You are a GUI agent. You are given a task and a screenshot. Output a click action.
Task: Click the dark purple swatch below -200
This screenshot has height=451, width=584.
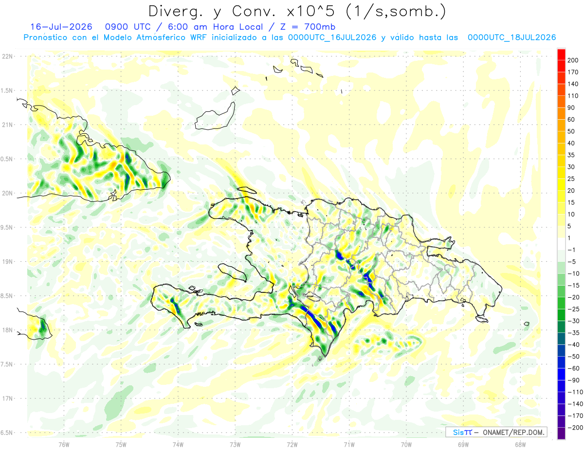click(561, 433)
